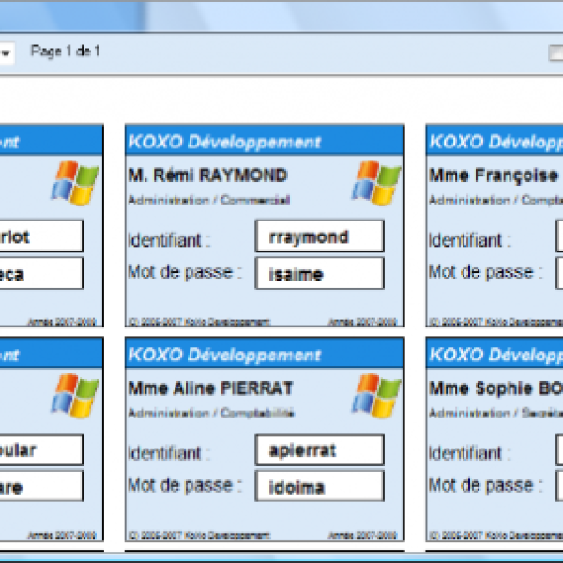Select the 'idoima' password field

coord(320,486)
